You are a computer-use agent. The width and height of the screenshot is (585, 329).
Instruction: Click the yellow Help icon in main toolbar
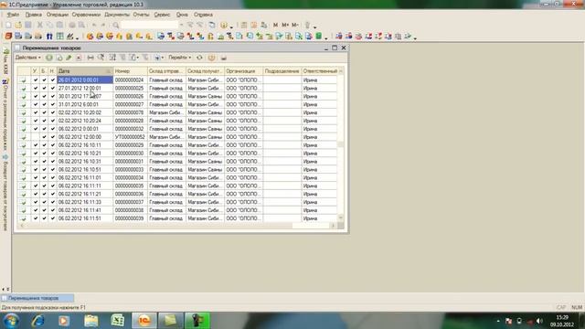[x=223, y=26]
